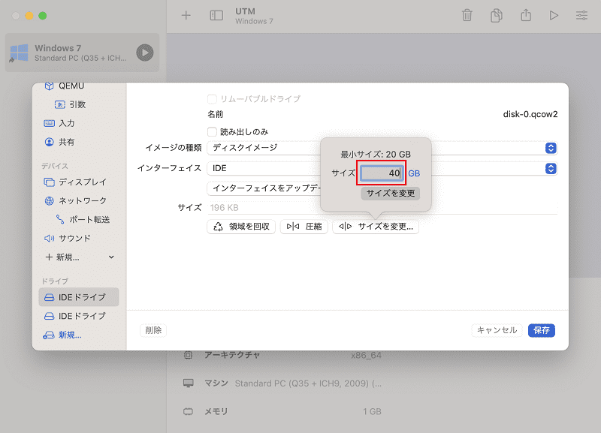The width and height of the screenshot is (601, 433).
Task: Click 領域を回収 button
Action: click(241, 227)
